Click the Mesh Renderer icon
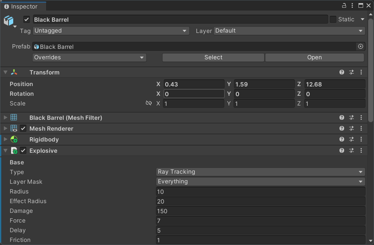Viewport: 374px width, 245px height. [x=14, y=128]
